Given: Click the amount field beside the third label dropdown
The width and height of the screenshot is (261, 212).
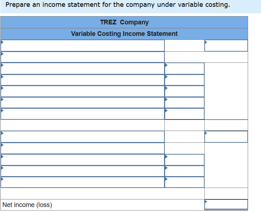Looking at the screenshot, I should (185, 69).
